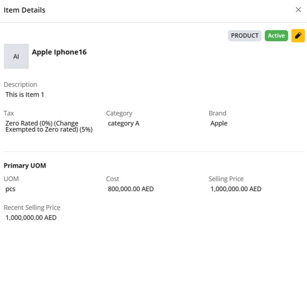
Task: Click the amount under Recent Selling Price
Action: coord(31,217)
